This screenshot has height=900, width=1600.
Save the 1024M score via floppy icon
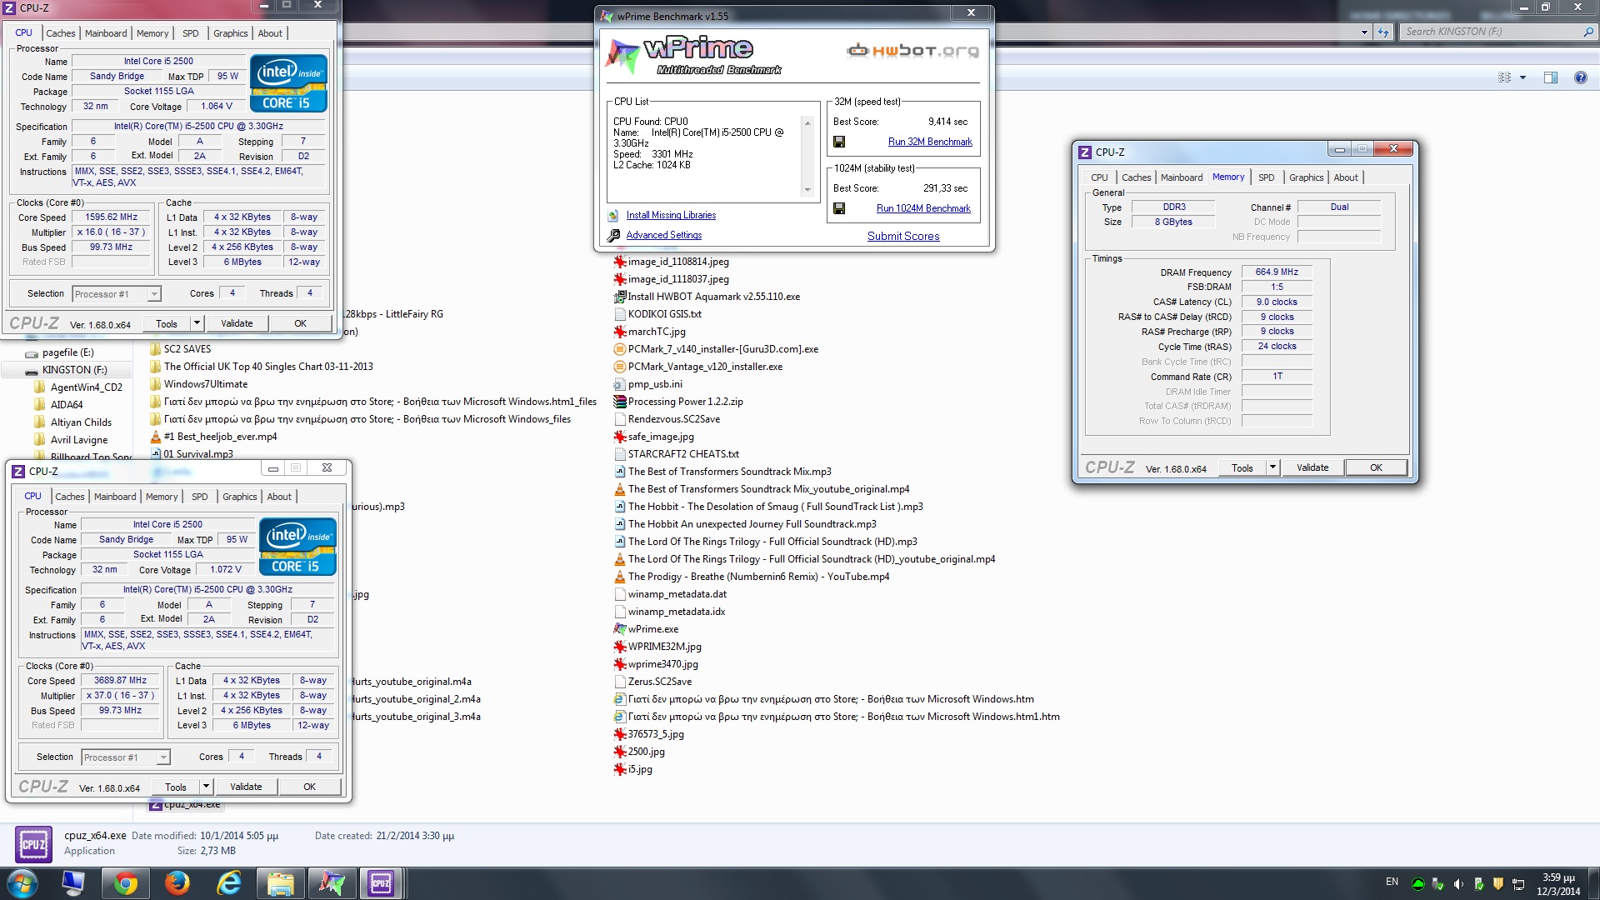coord(839,208)
